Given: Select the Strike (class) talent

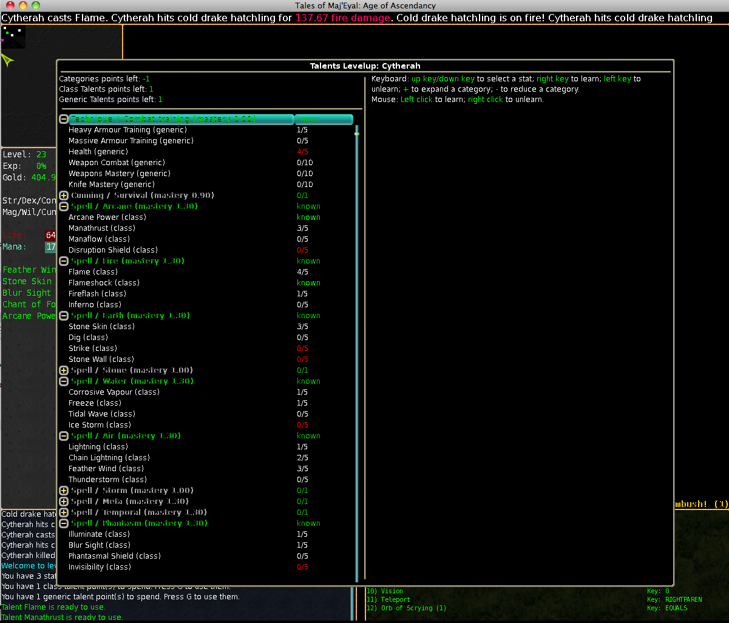Looking at the screenshot, I should (211, 349).
